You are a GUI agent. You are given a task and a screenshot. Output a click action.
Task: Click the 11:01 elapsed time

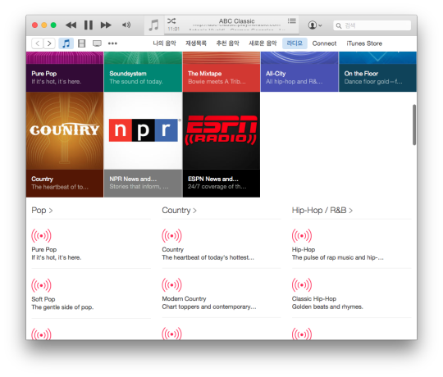coord(173,29)
